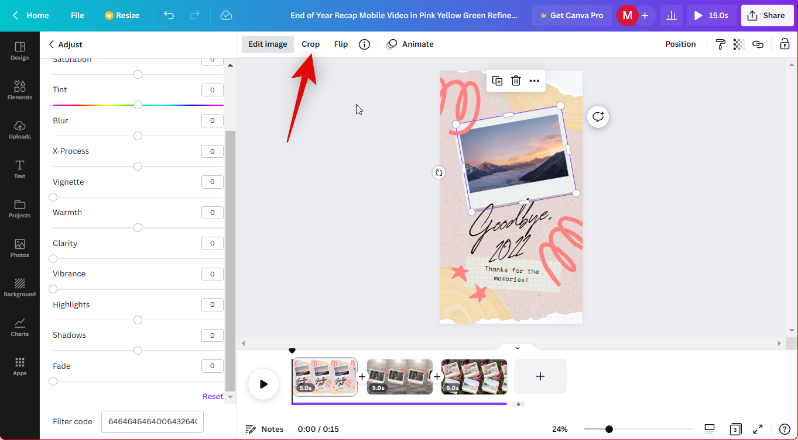Enter fullscreen presentation mode
This screenshot has height=440, width=798.
pos(758,429)
